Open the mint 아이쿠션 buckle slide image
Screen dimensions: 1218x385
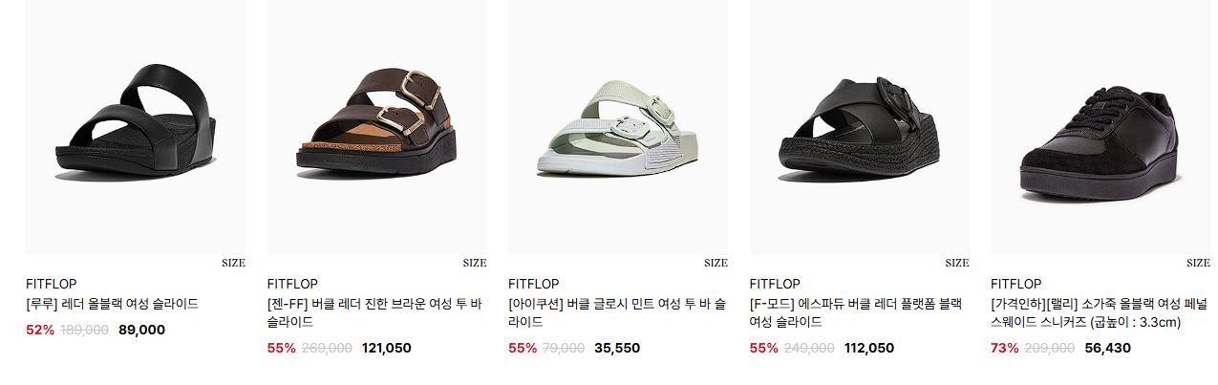coord(618,126)
